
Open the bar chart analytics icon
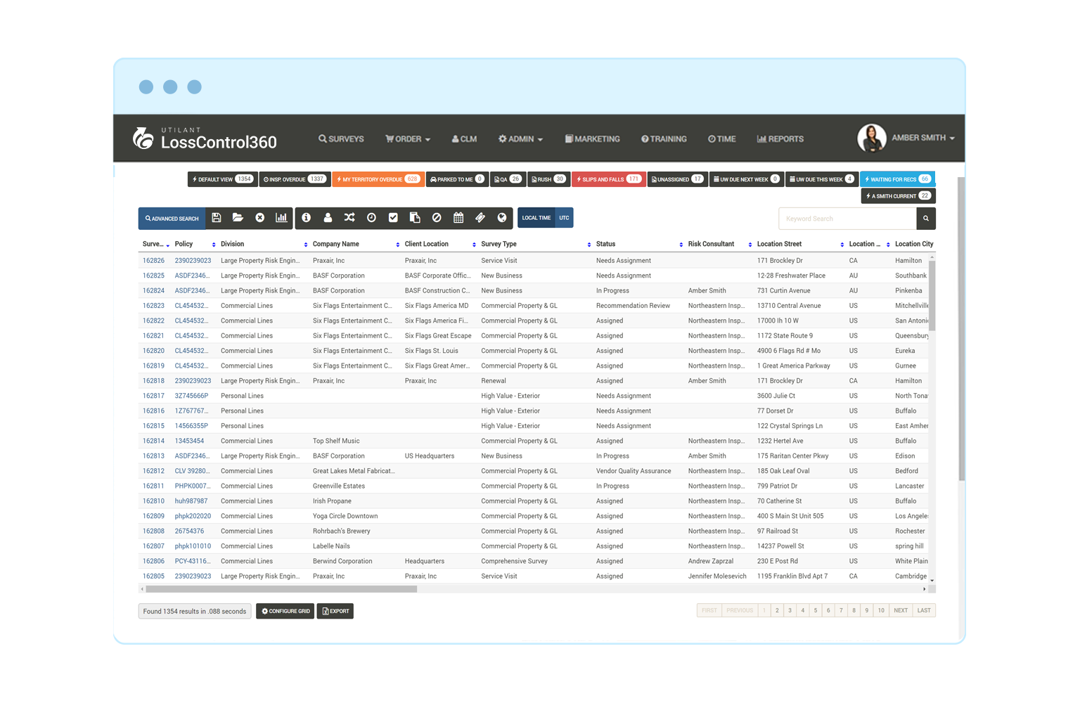coord(281,217)
